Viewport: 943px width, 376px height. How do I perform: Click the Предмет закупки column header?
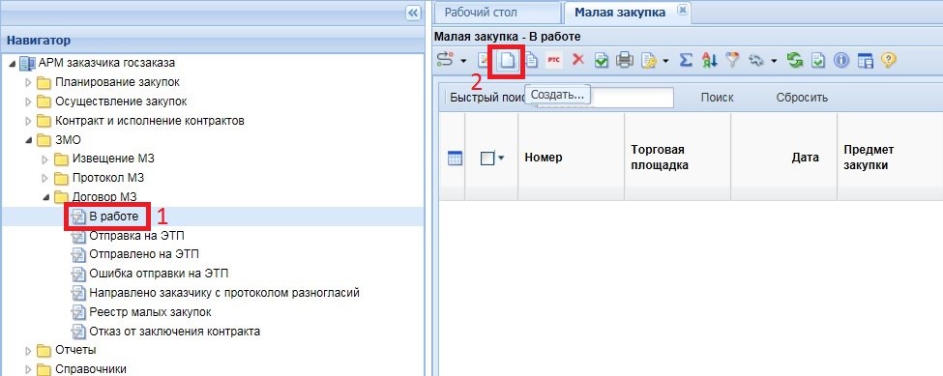(869, 158)
